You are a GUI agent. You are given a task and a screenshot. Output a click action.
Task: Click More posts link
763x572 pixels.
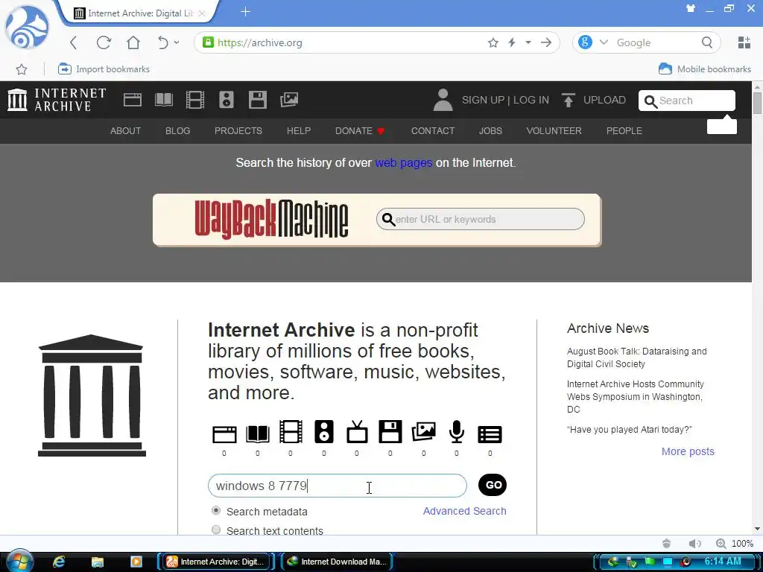[688, 451]
